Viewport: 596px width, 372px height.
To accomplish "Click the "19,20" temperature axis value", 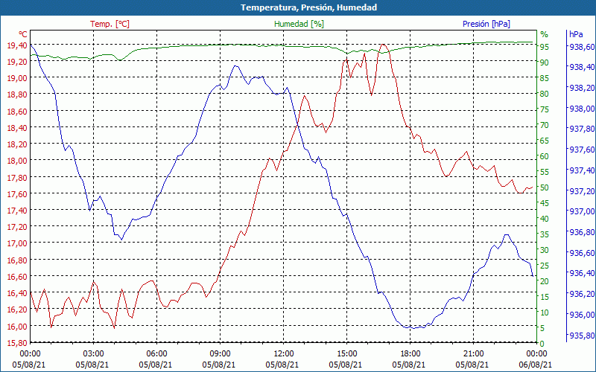I will coord(16,62).
